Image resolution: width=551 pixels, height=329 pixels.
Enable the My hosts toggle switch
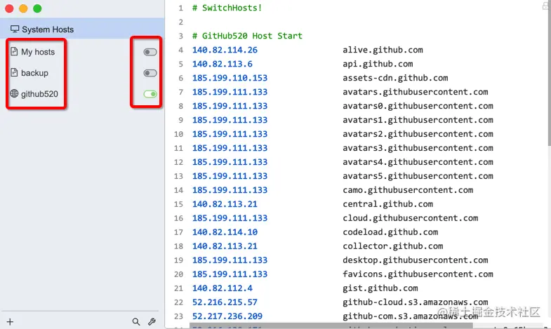pyautogui.click(x=150, y=53)
